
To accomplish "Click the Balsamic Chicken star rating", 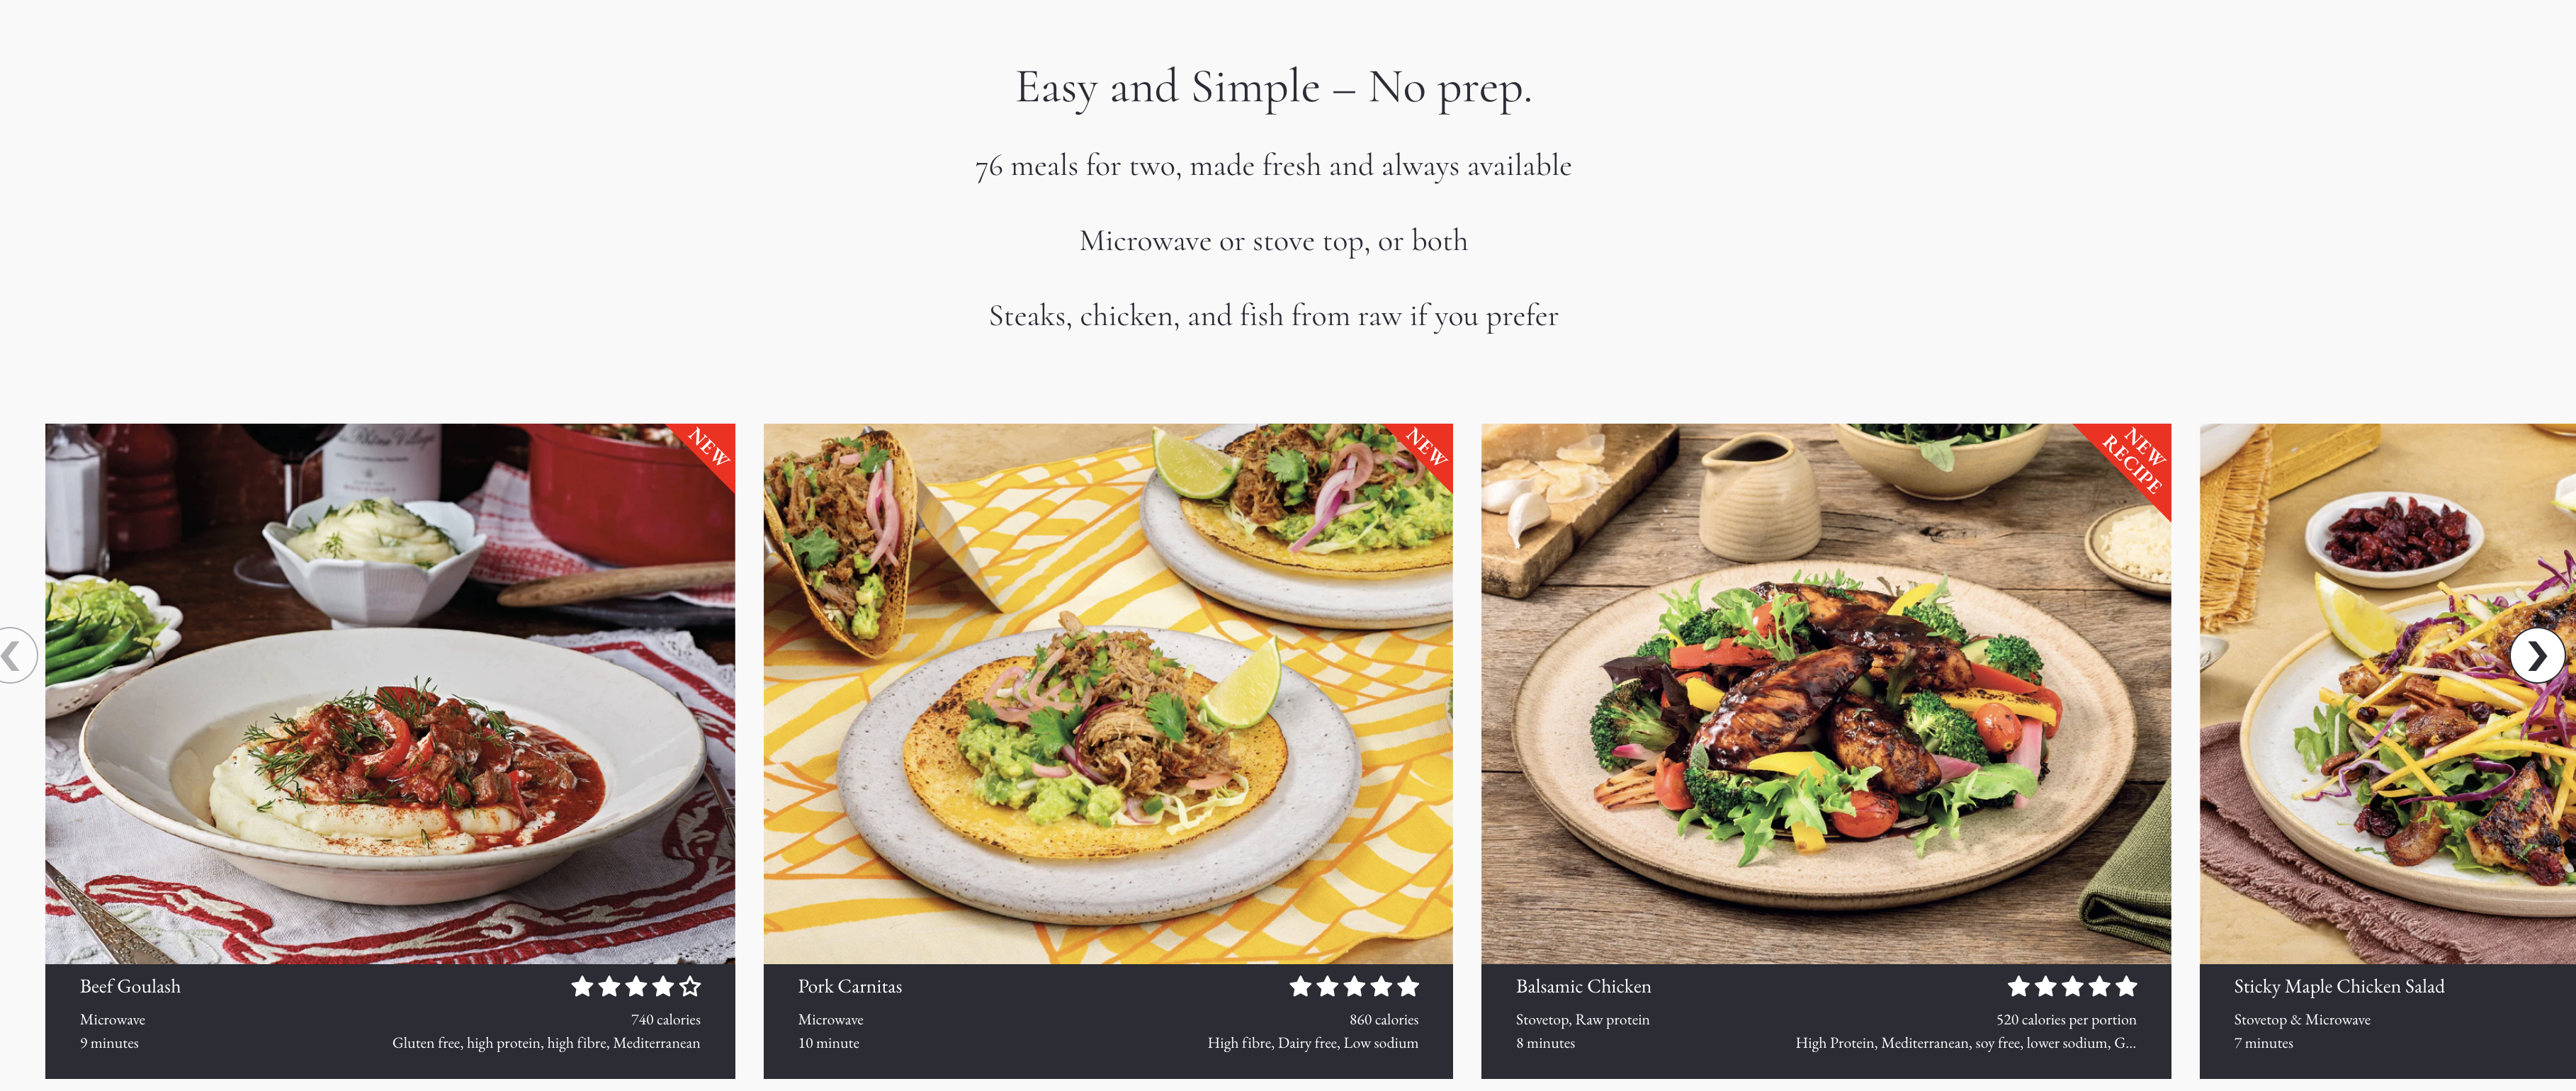I will coord(2072,987).
